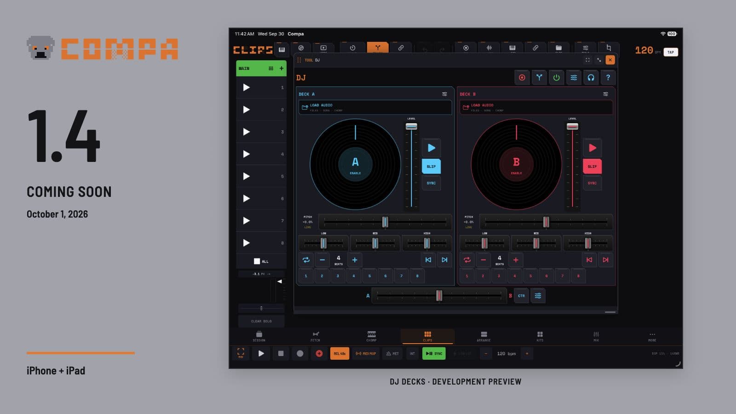The image size is (736, 414).
Task: Click the keyboard icon next to CLIPS logo
Action: [x=282, y=50]
